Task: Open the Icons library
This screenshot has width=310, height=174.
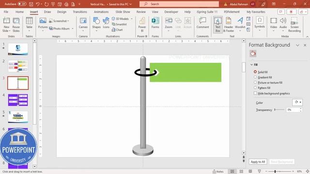Action: [106, 23]
